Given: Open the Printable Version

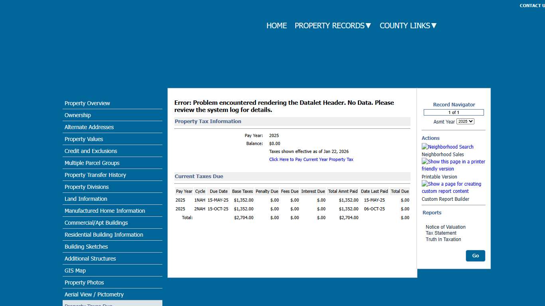Looking at the screenshot, I should click(439, 177).
